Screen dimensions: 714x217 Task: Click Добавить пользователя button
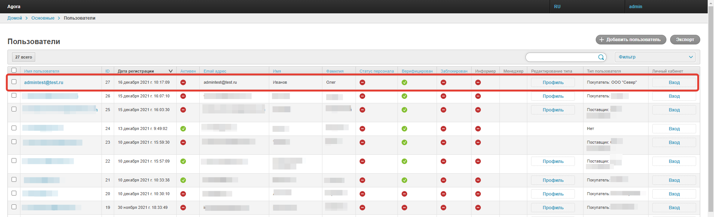(x=631, y=40)
